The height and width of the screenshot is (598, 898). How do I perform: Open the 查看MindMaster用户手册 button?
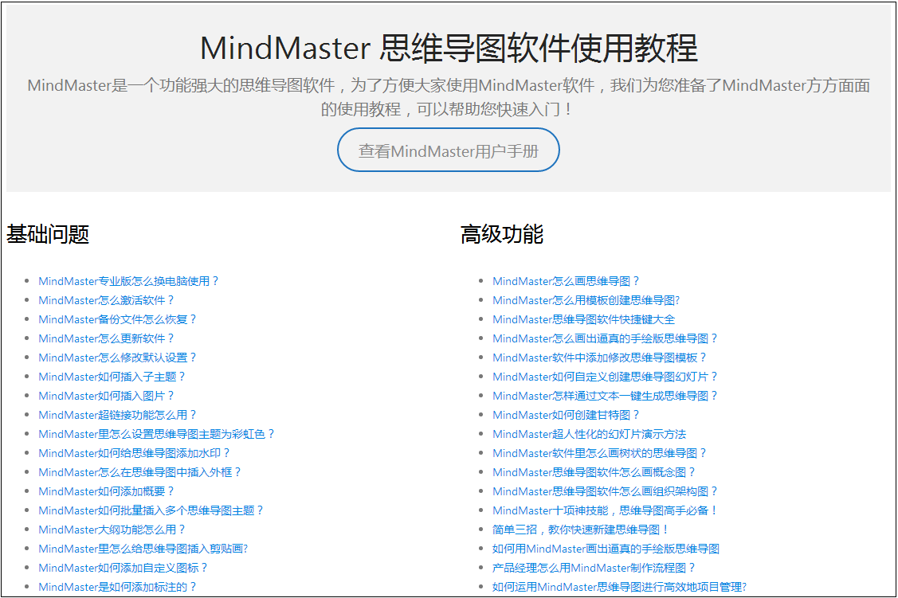(x=449, y=150)
